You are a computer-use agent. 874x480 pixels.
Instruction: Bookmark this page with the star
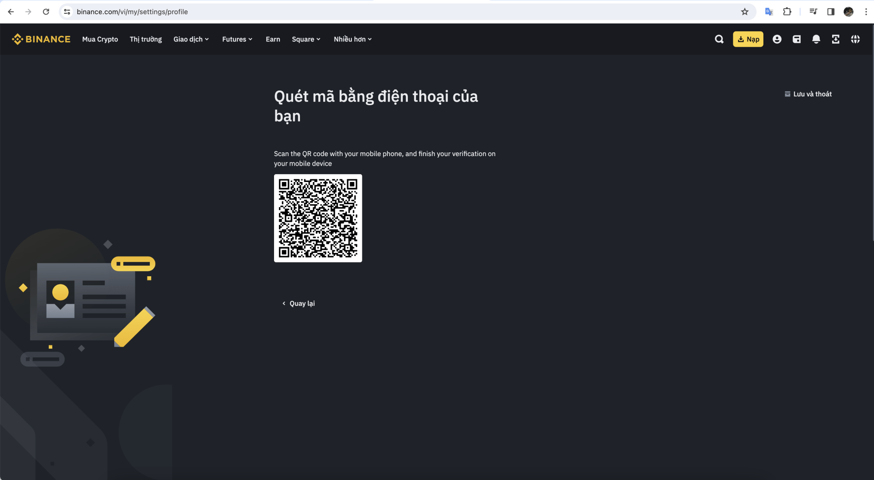(745, 12)
